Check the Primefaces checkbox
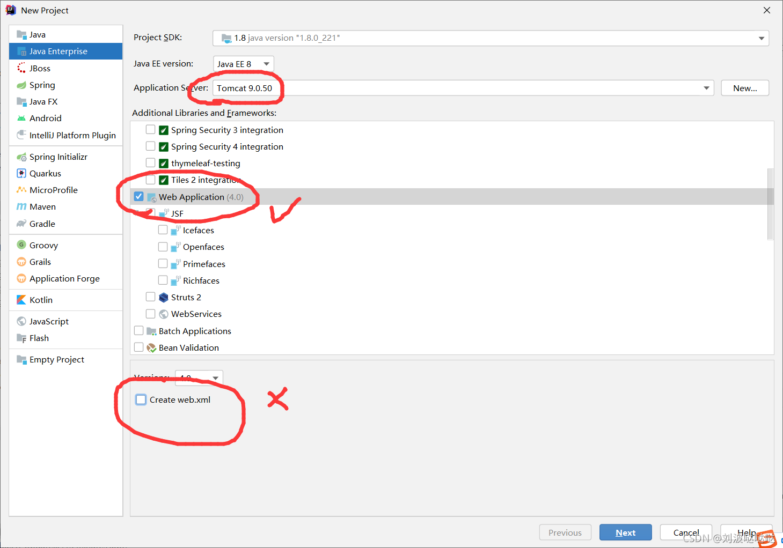Screen dimensions: 783x548 163,263
